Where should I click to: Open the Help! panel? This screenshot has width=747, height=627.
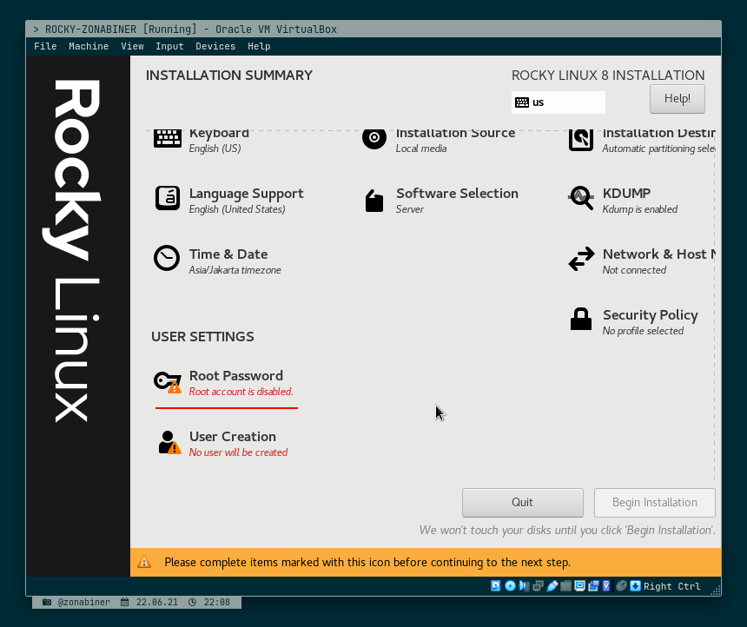[677, 98]
